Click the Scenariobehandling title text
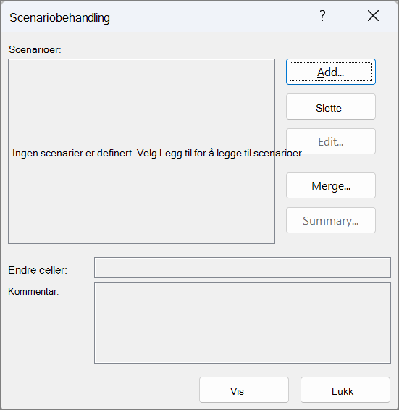Image resolution: width=399 pixels, height=410 pixels. [59, 18]
